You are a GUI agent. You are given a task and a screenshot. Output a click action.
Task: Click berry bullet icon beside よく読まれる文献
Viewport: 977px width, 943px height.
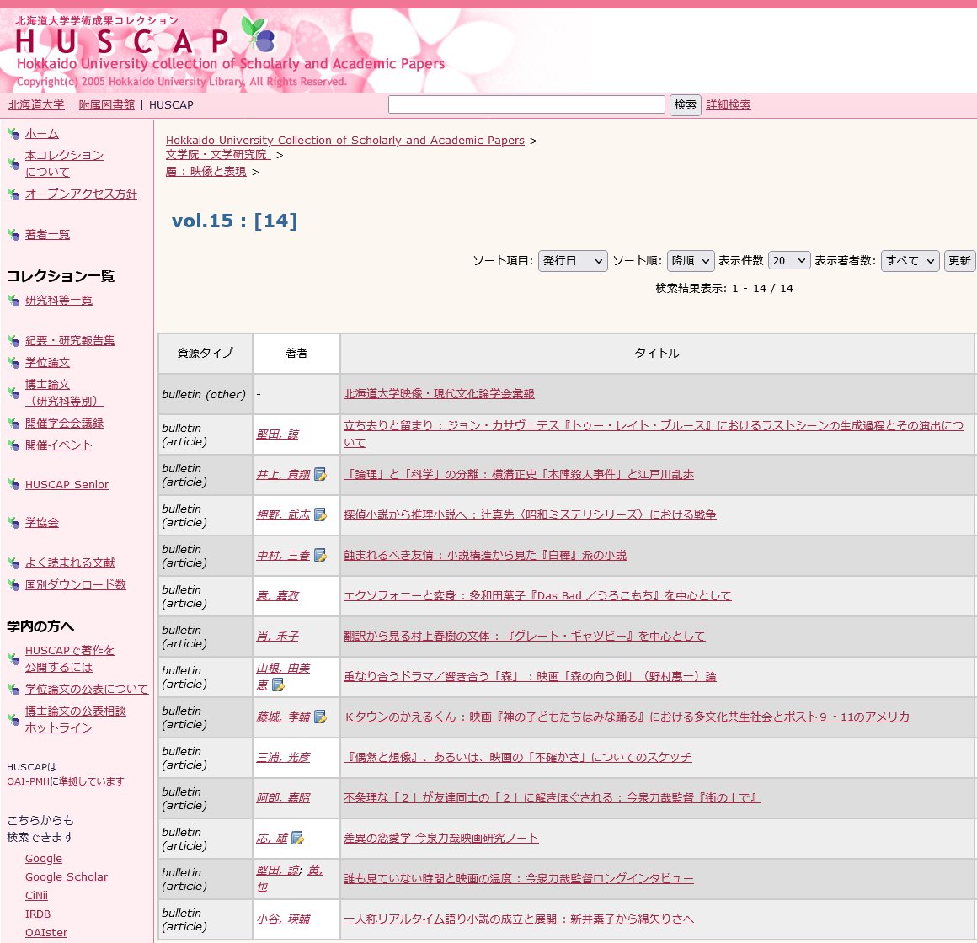pos(13,562)
